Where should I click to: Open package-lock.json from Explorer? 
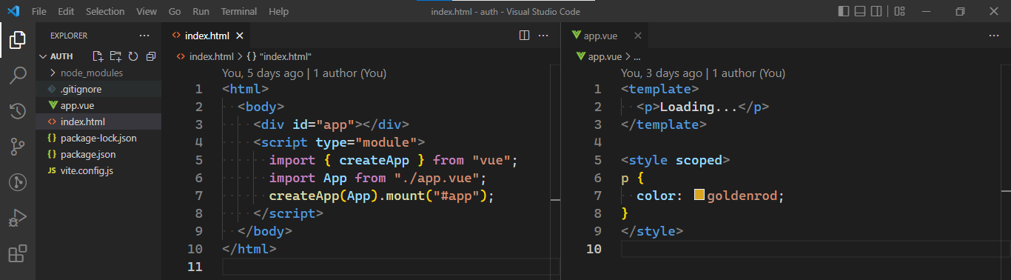pos(98,138)
